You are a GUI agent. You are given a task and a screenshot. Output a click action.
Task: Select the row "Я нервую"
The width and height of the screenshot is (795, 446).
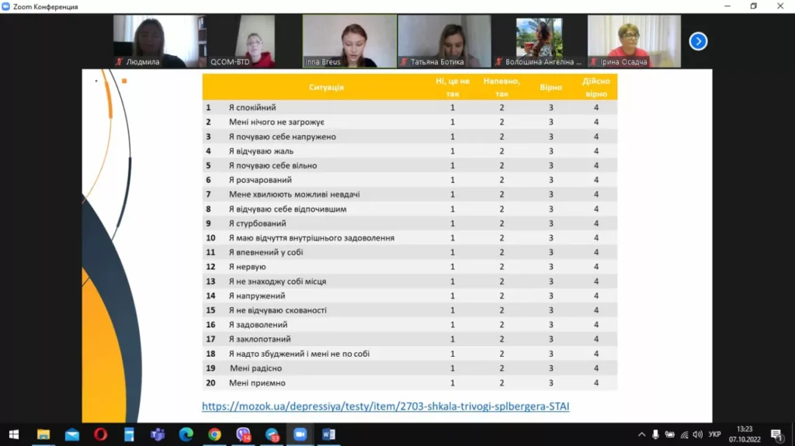[x=410, y=267]
